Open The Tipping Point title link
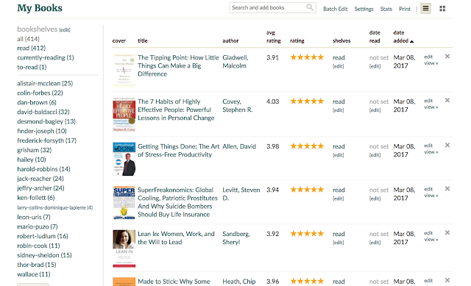Viewport: 471px width, 286px height. coord(178,65)
